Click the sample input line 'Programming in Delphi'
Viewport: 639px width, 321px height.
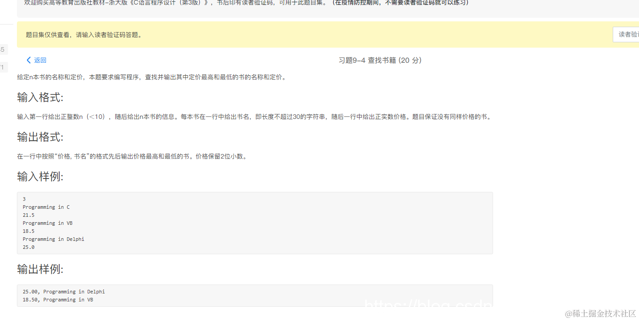53,239
